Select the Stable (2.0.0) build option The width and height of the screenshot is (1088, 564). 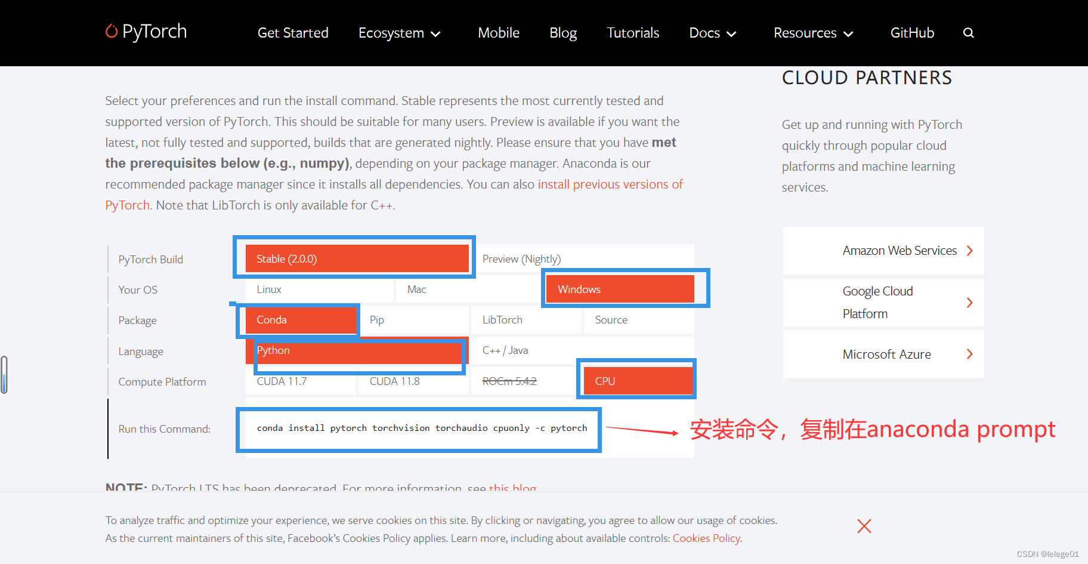tap(357, 258)
